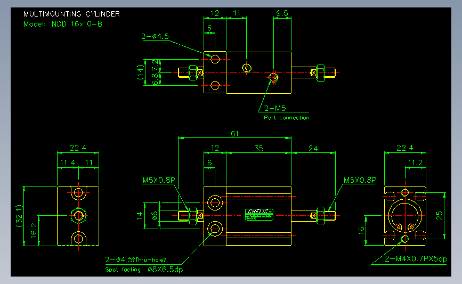Click the Model: NDD 16x10-B label

coord(63,24)
